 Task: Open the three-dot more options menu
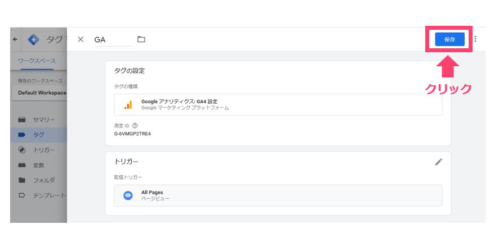click(475, 39)
